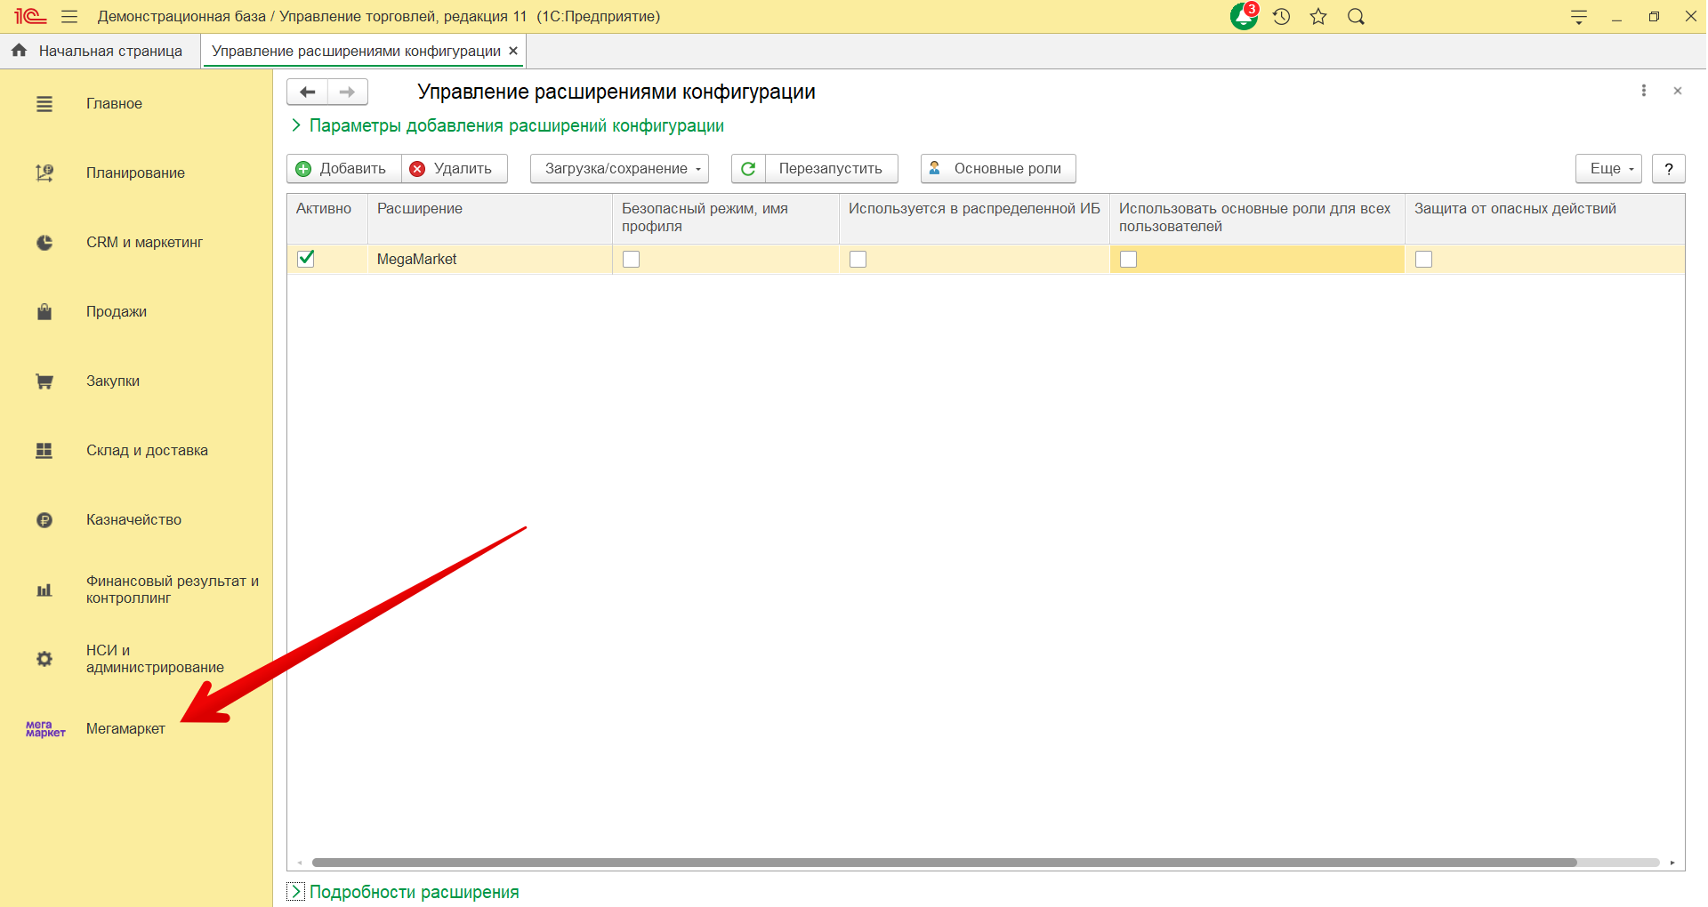Click the Склад и доставка icon
Image resolution: width=1708 pixels, height=907 pixels.
pyautogui.click(x=44, y=451)
